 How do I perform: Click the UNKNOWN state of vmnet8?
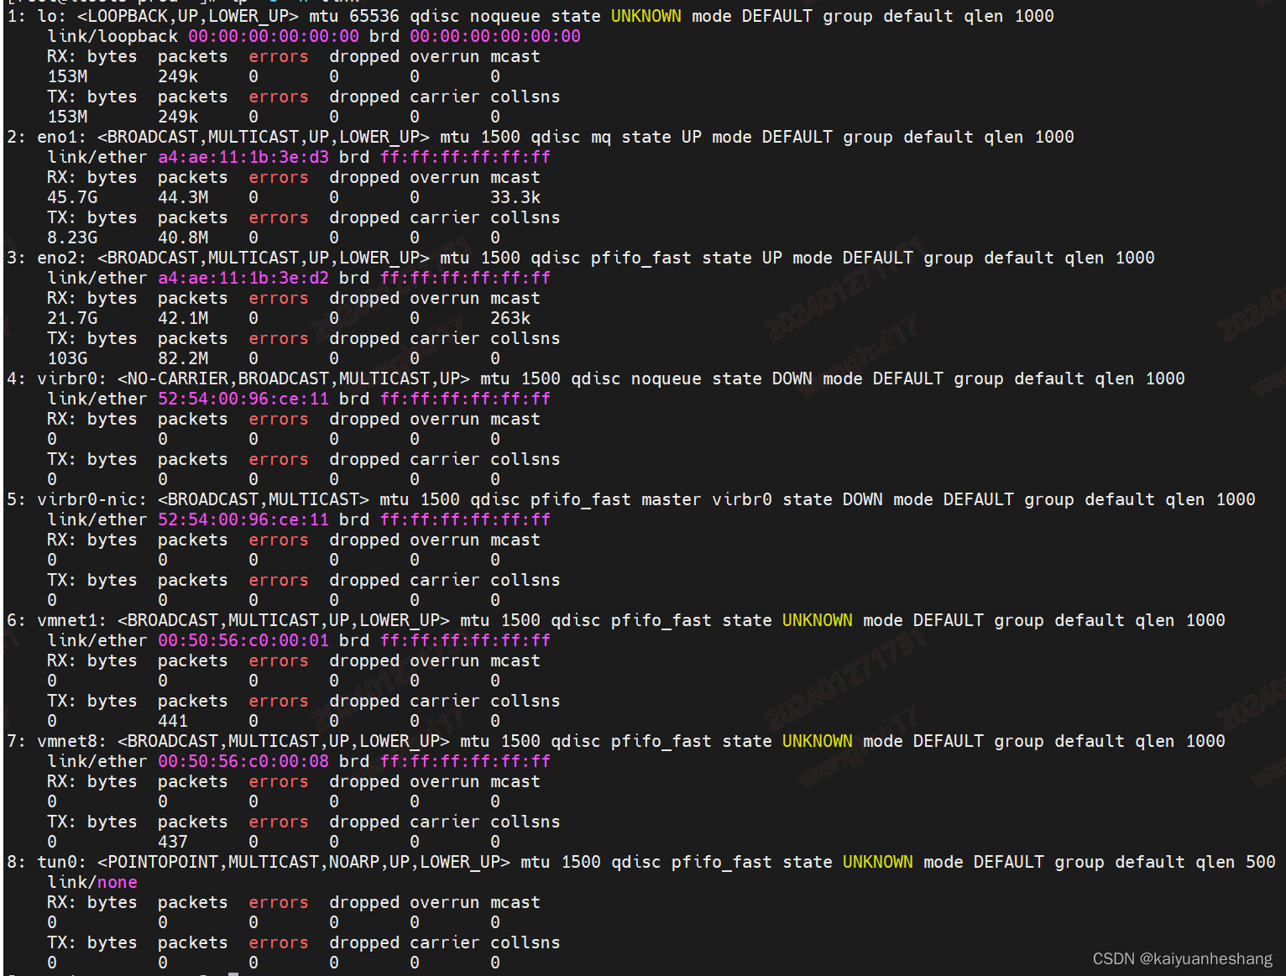(818, 741)
